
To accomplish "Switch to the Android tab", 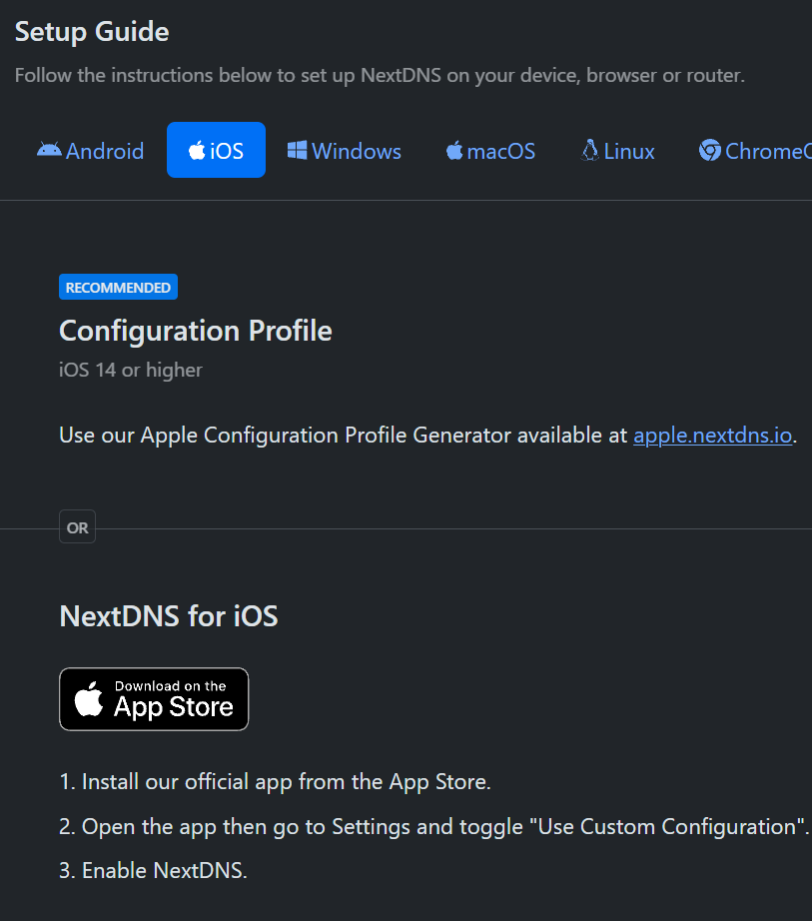I will [x=91, y=151].
